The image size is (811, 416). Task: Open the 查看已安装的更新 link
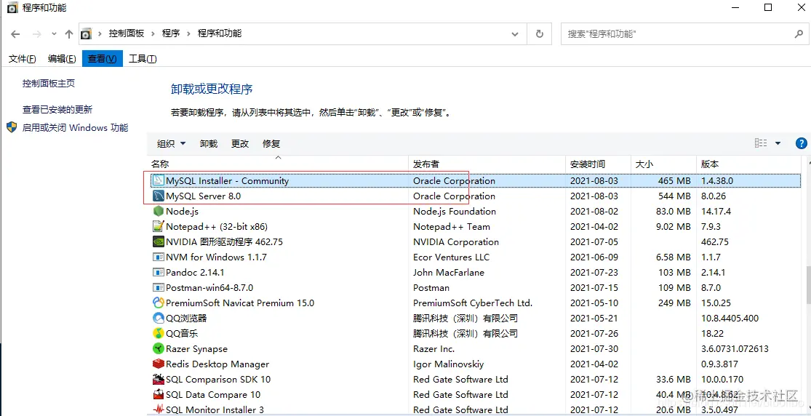click(x=57, y=110)
